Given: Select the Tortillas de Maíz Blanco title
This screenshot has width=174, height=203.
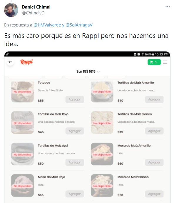Looking at the screenshot, I should pos(135,114).
